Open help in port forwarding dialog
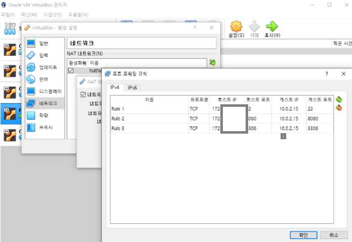Screen dimensions: 352x242 coord(327,74)
